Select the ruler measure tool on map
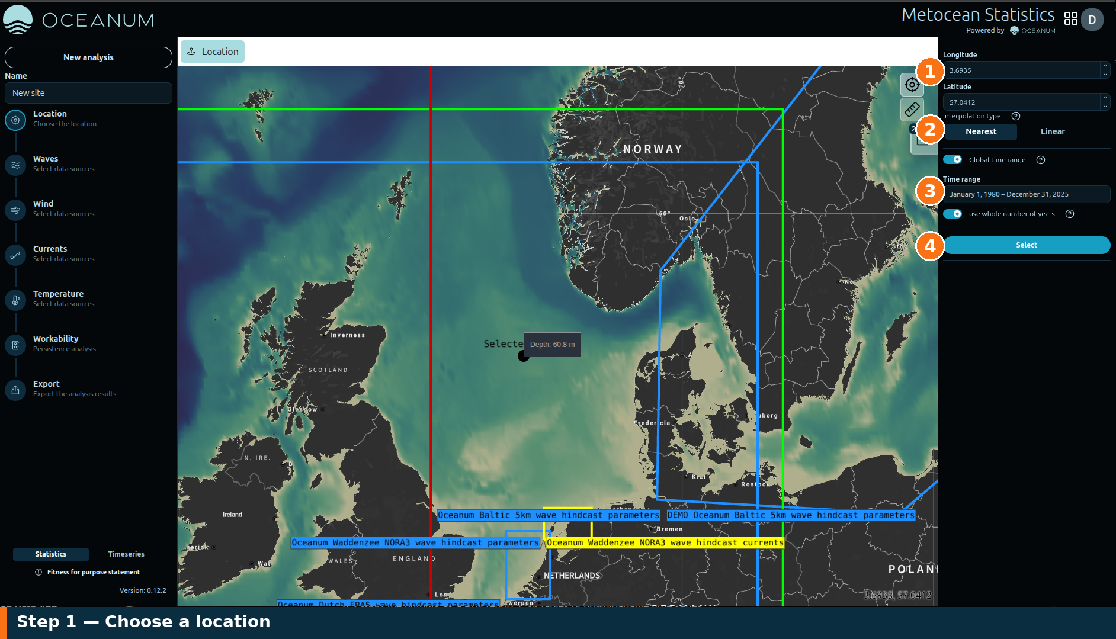The image size is (1116, 639). [912, 109]
